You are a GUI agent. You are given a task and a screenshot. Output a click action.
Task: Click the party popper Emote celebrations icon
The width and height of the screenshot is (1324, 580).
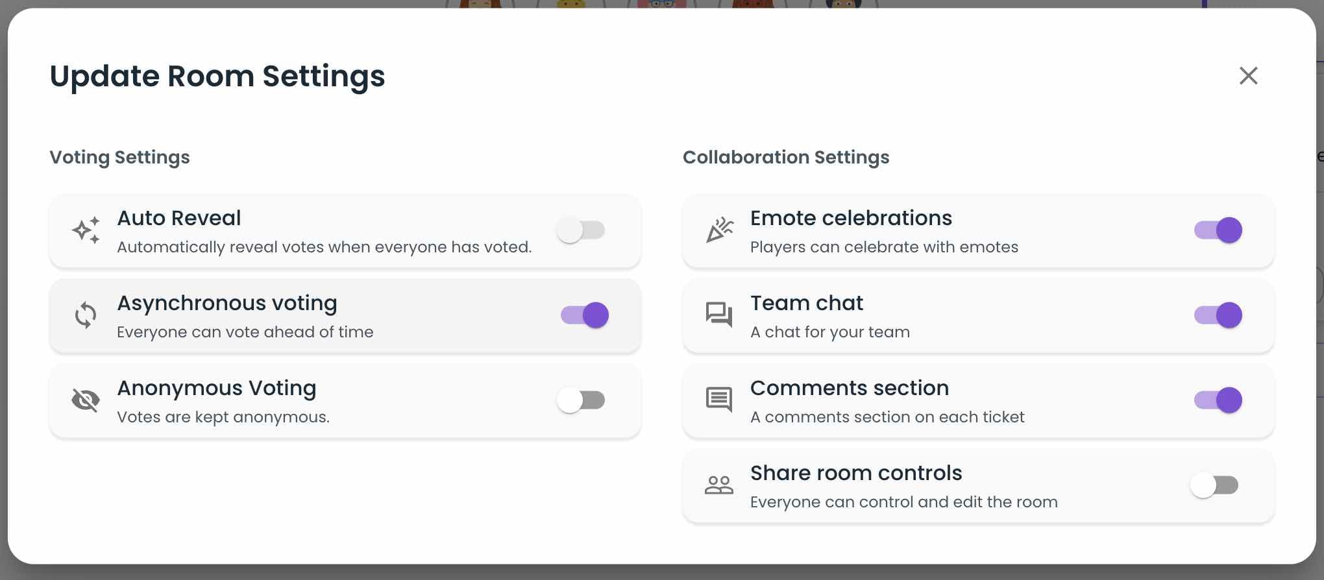[x=719, y=230]
